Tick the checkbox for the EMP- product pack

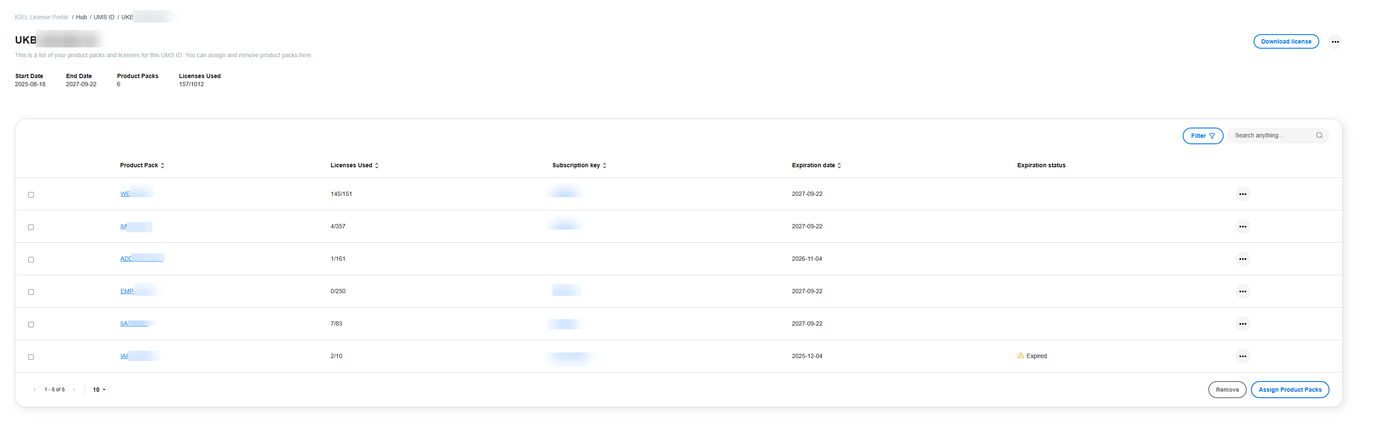31,292
